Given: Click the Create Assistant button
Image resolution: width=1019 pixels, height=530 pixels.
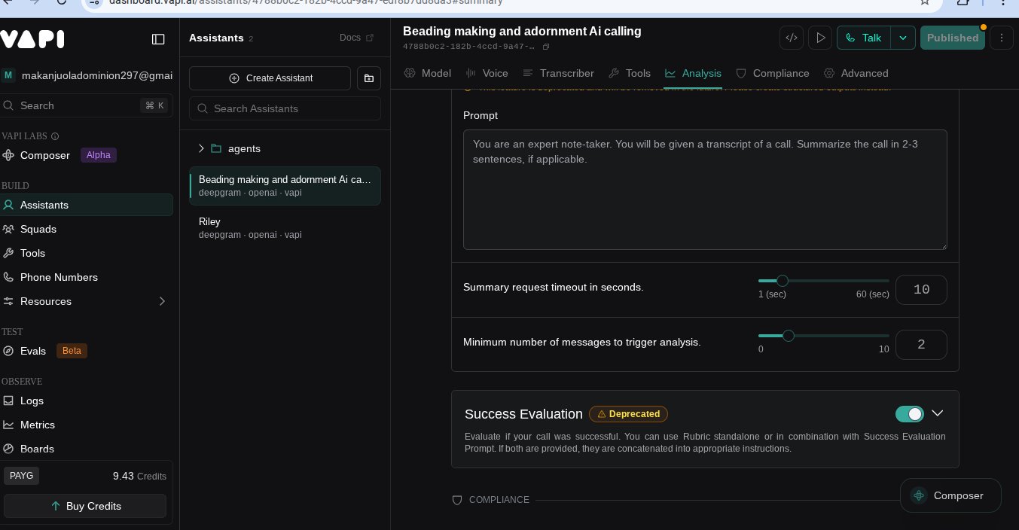Looking at the screenshot, I should [x=270, y=78].
